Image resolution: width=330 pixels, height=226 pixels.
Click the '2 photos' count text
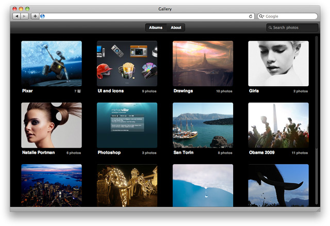pos(301,91)
